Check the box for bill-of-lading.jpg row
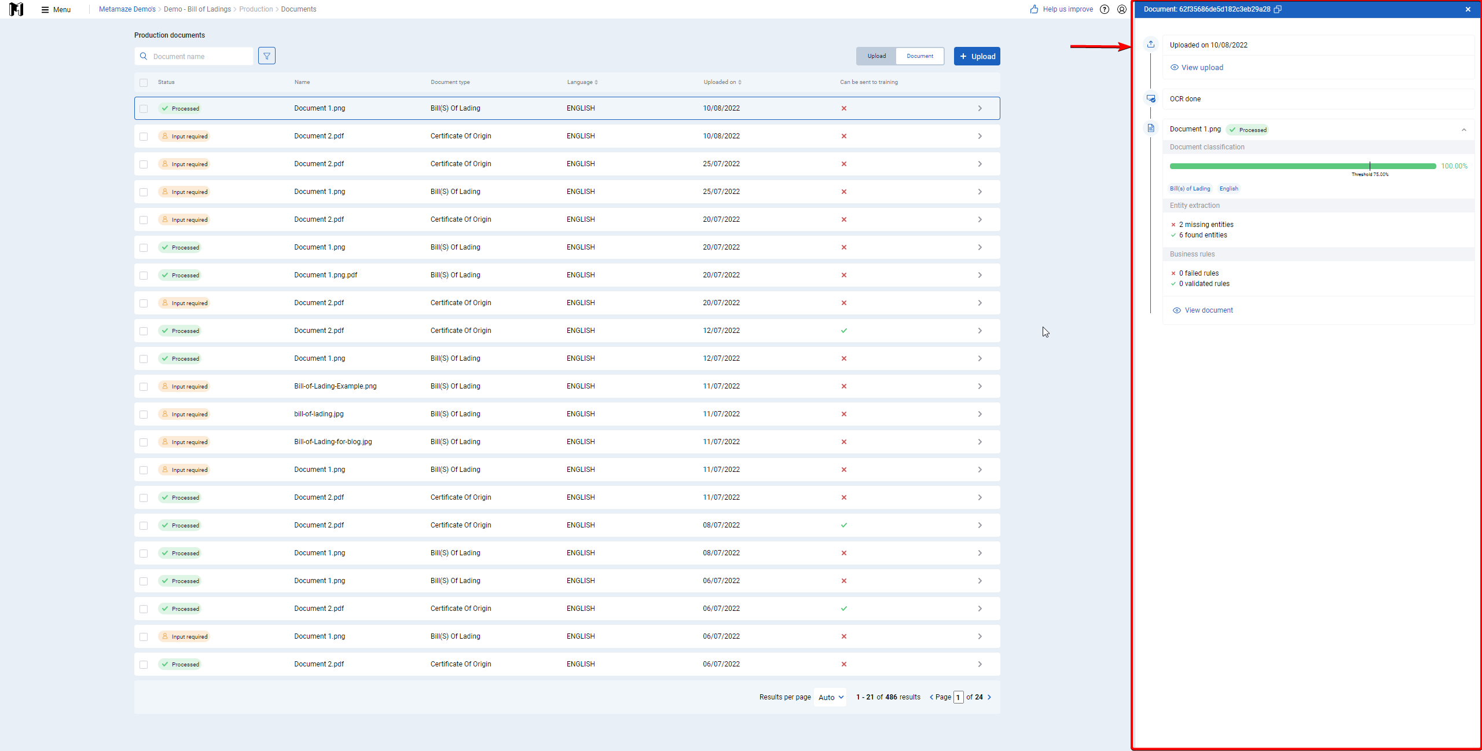The image size is (1482, 751). pos(144,415)
